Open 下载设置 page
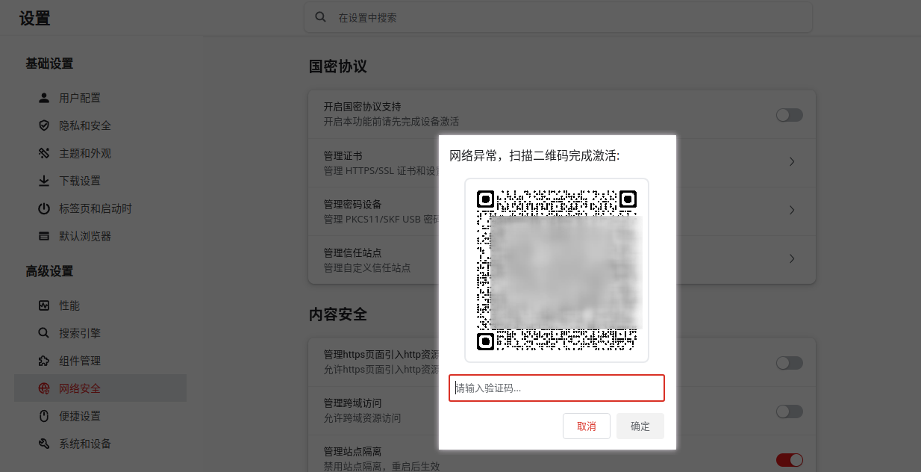Viewport: 921px width, 472px height. point(101,181)
